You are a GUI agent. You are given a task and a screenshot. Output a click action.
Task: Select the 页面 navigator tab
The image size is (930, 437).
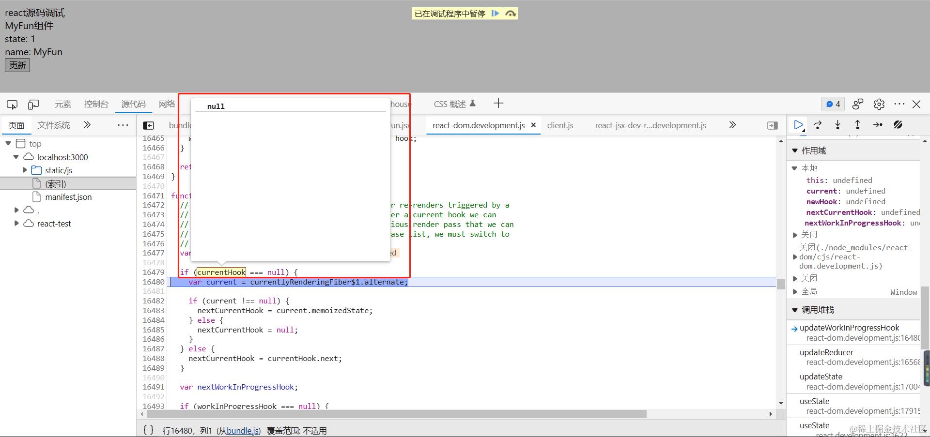16,125
